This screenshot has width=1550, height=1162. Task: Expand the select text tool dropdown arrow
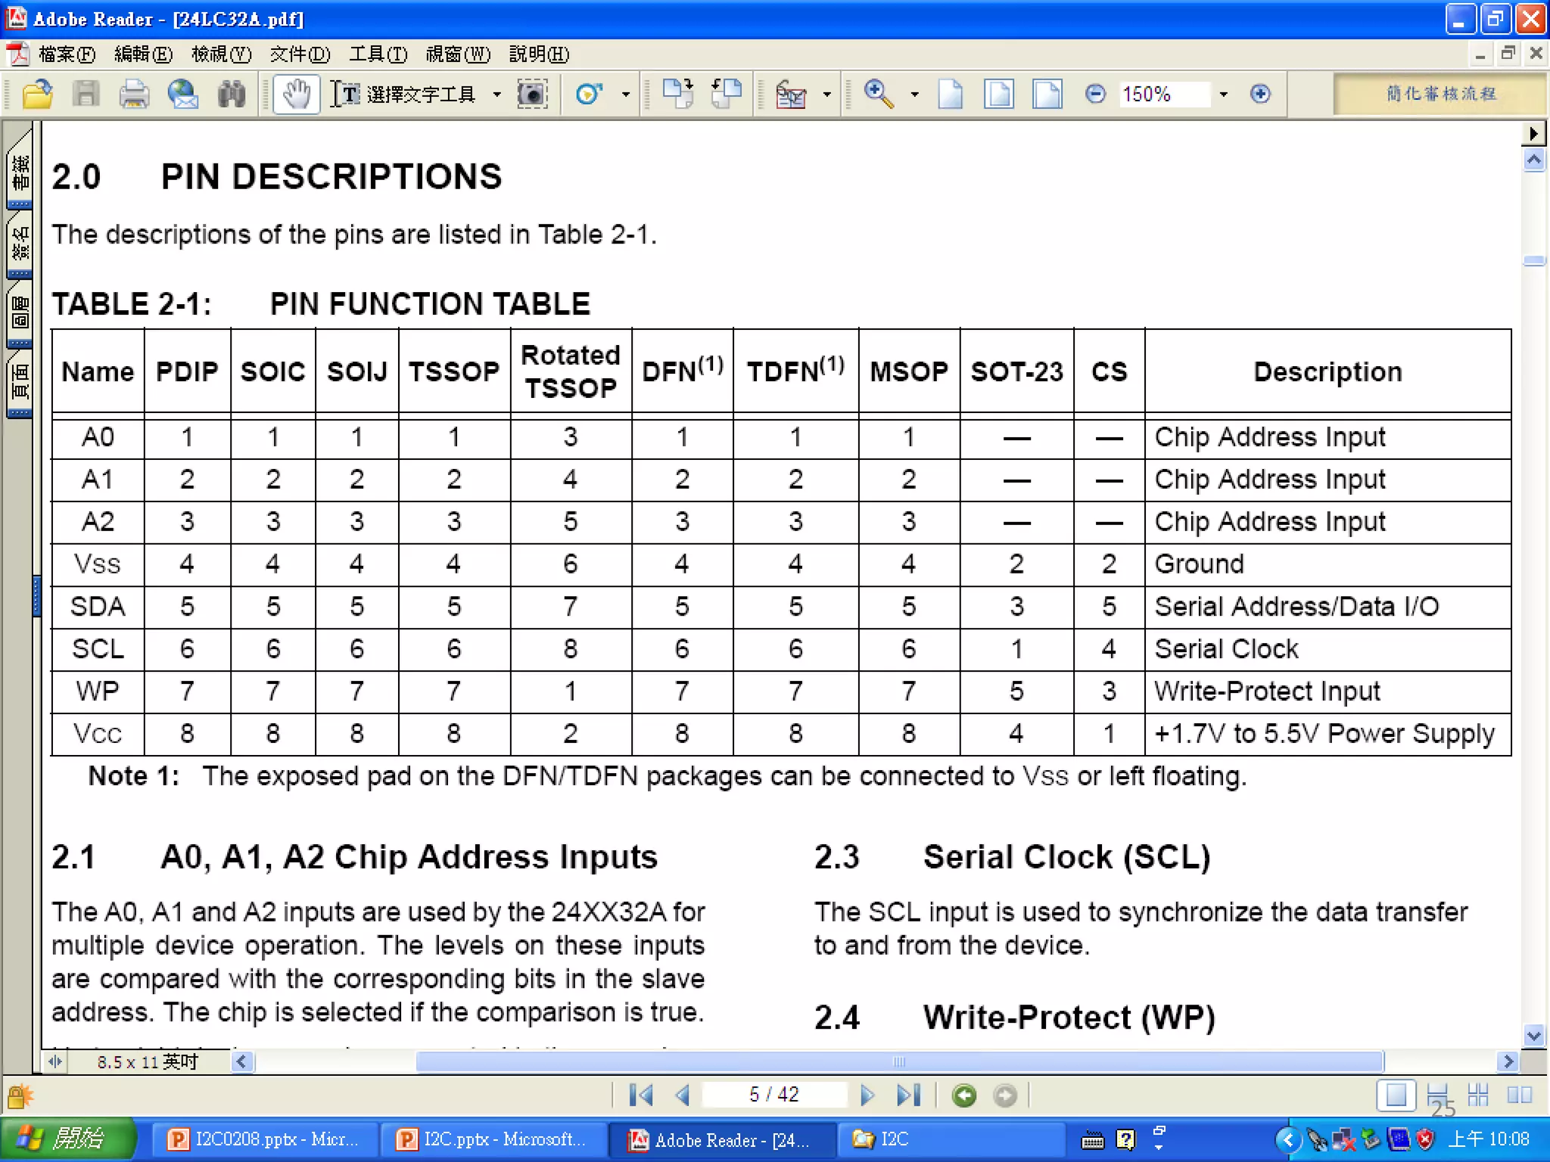pos(497,95)
